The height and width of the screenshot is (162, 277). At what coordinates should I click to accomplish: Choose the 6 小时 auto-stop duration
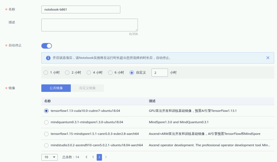click(110, 73)
